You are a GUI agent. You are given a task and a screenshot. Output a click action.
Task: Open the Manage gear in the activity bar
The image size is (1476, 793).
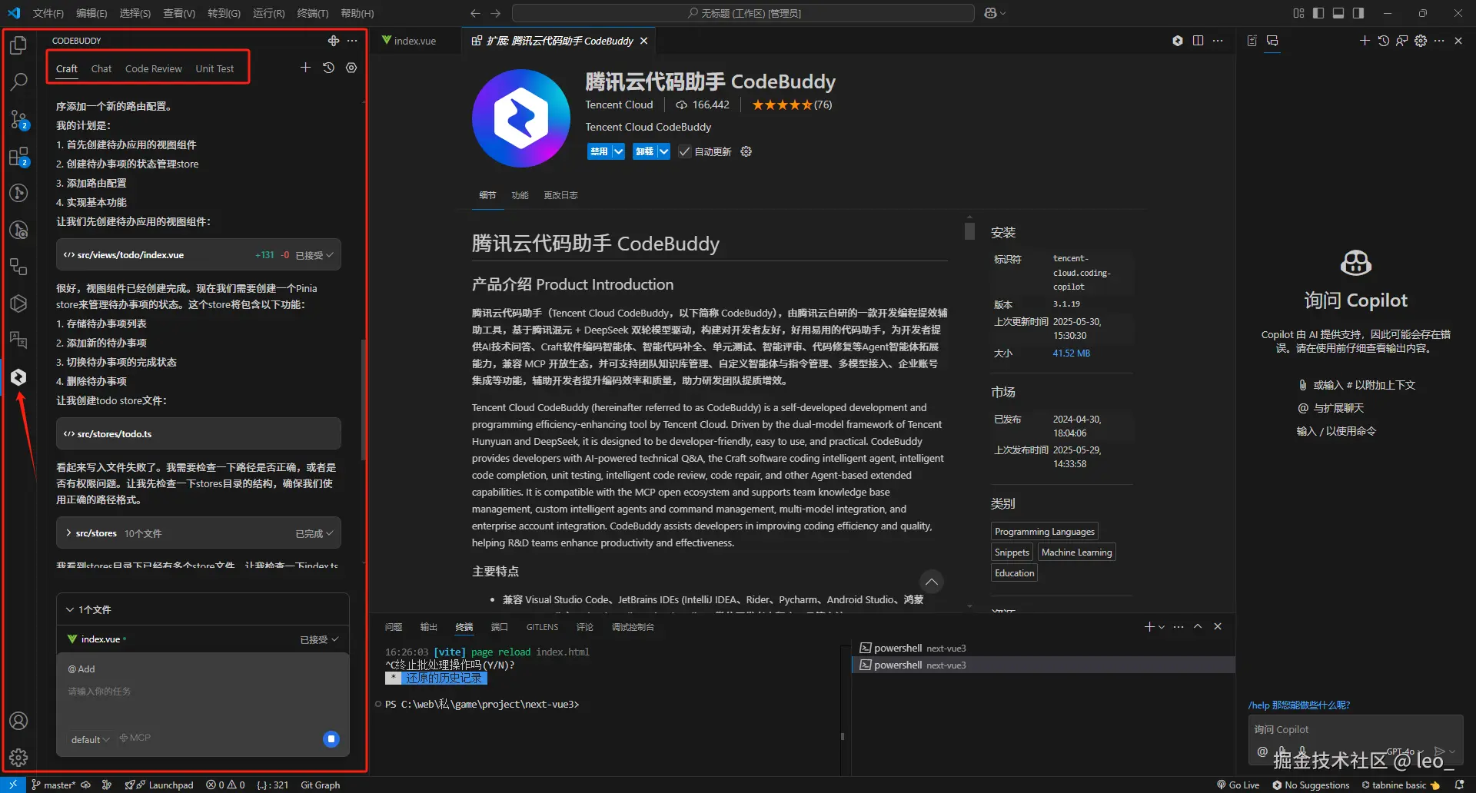[x=18, y=758]
